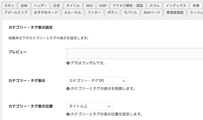Viewport: 203px width, 120px height.
Task: Switch to the スキン tab
Action: (x=9, y=6)
